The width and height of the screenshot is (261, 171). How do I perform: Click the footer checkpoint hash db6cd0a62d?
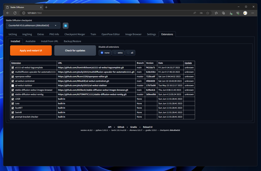click(175, 130)
